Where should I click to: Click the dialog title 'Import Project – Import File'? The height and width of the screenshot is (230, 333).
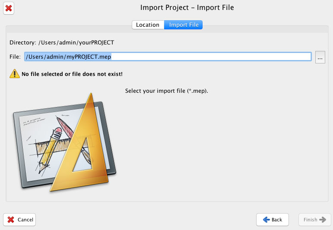187,7
